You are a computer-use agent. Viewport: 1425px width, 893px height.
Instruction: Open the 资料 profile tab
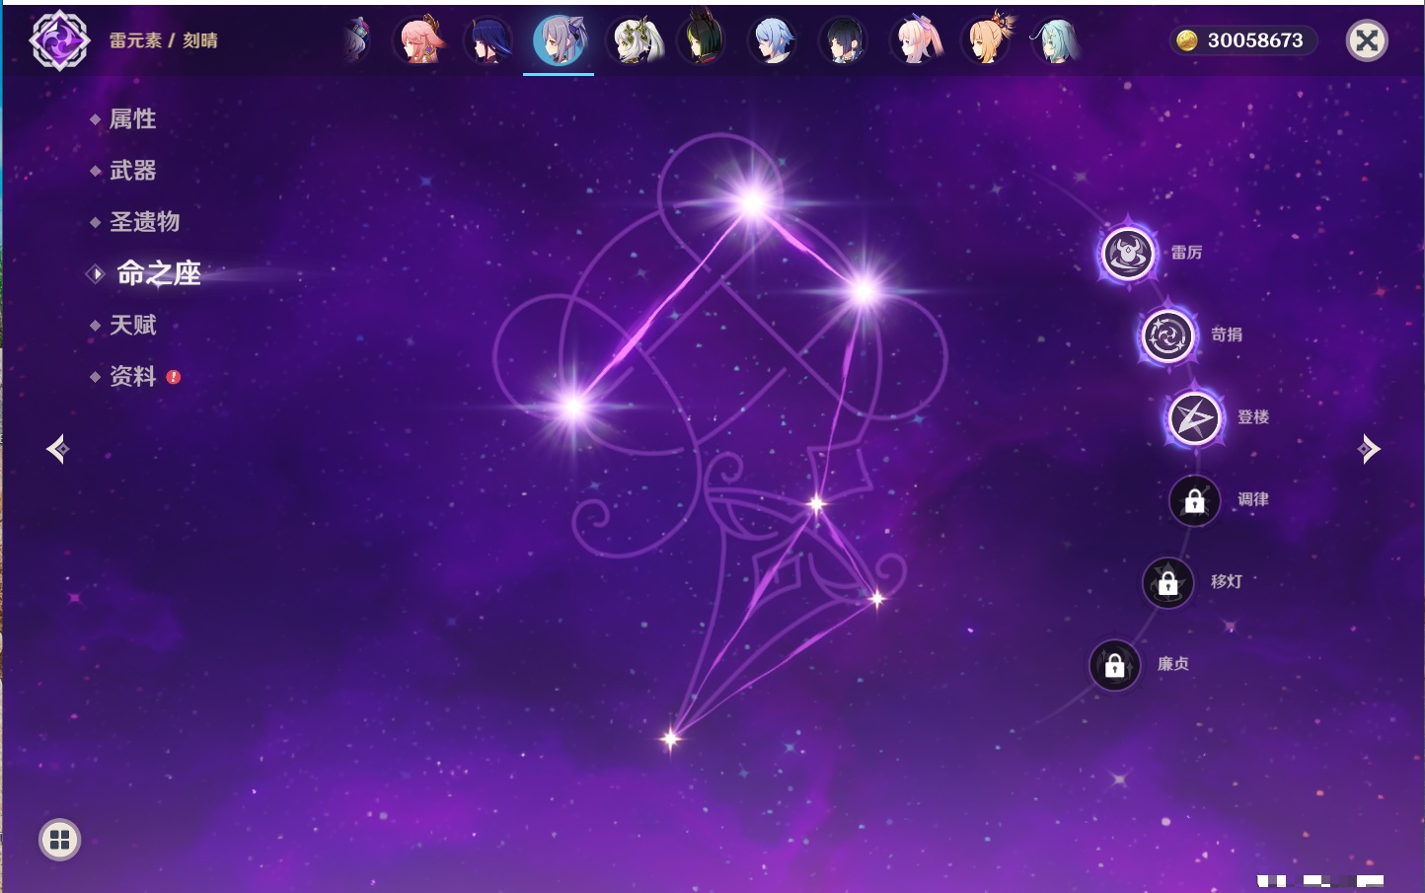pos(133,376)
